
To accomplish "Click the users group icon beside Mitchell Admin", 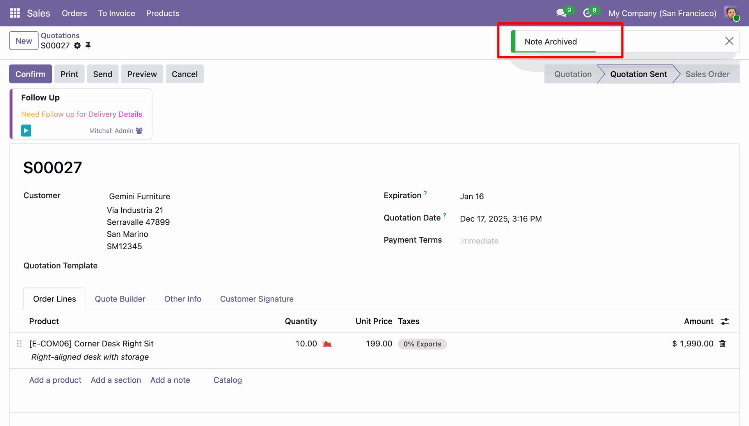I will [139, 131].
